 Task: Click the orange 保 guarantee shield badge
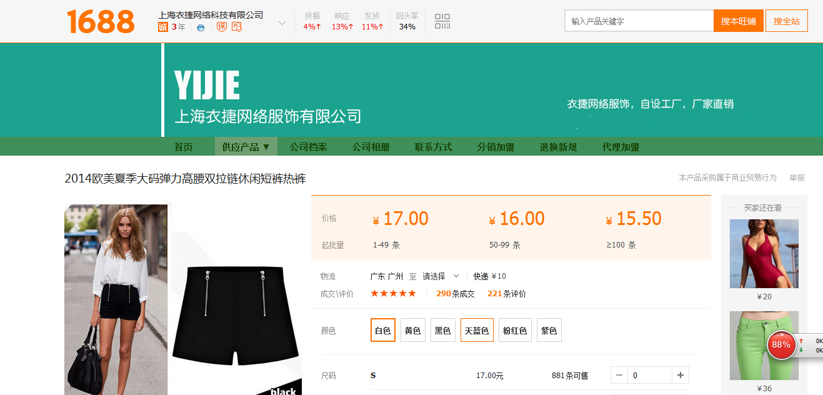(221, 27)
